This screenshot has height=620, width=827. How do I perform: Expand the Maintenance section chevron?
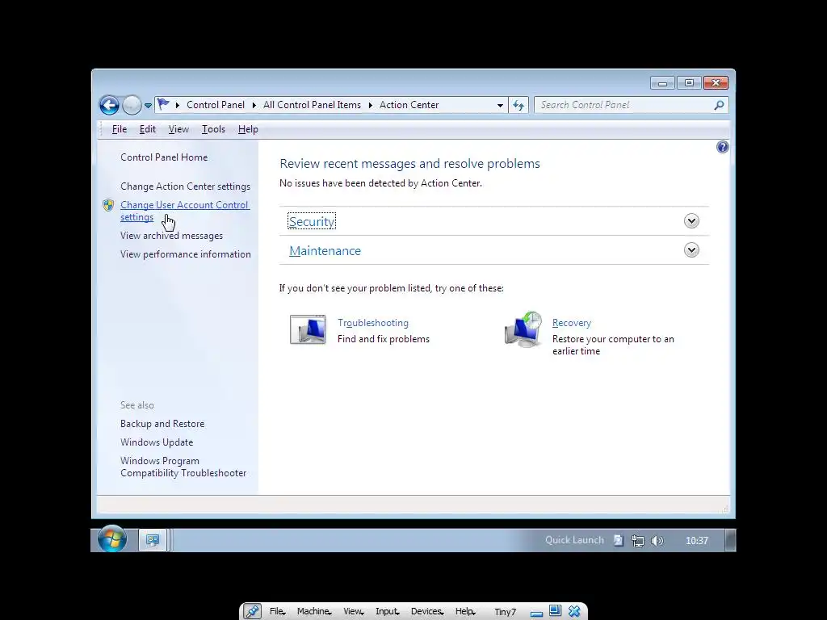691,250
